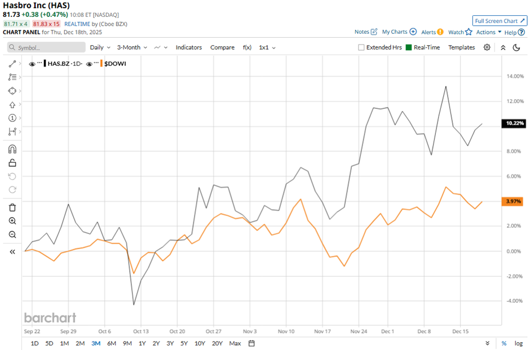Enable the Extended Hrs checkbox
530x350 pixels.
coord(361,47)
